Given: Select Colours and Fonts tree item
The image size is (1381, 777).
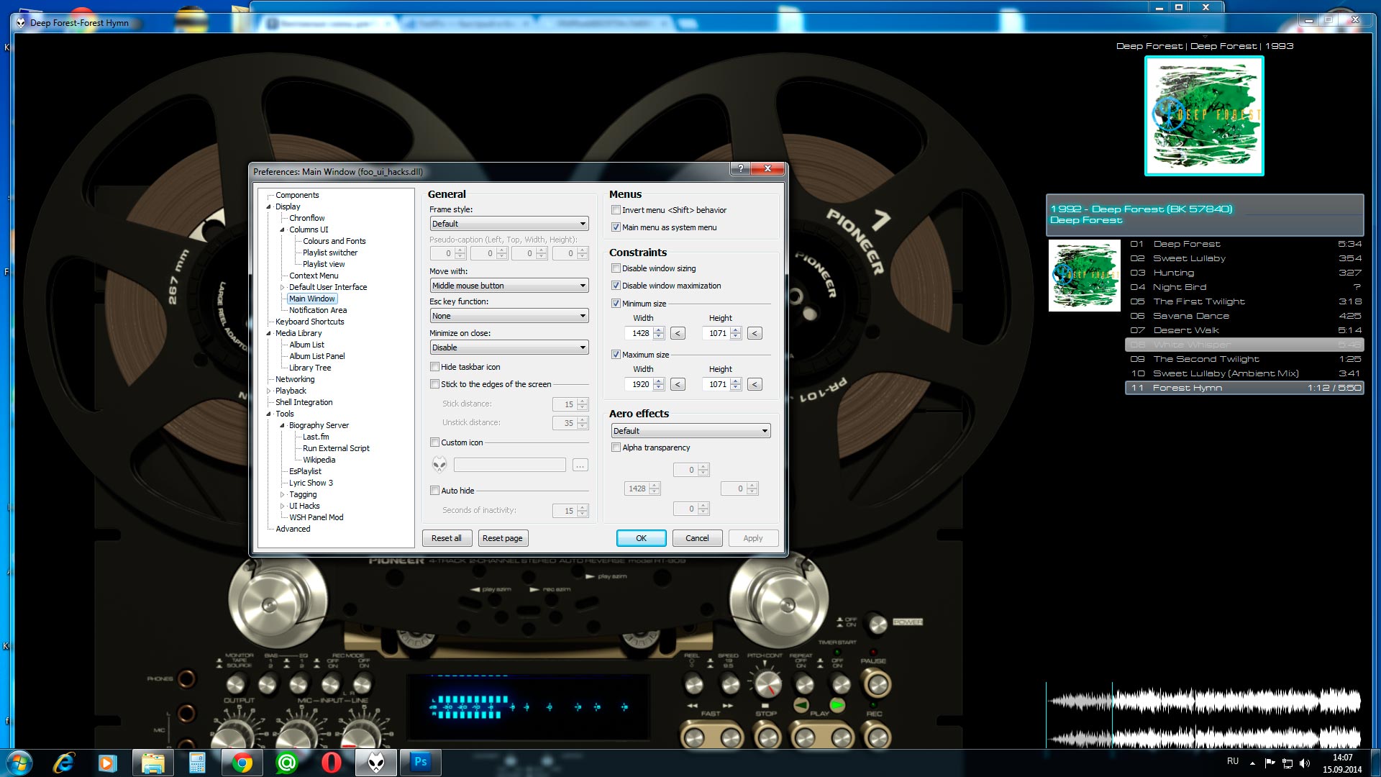Looking at the screenshot, I should pos(334,241).
